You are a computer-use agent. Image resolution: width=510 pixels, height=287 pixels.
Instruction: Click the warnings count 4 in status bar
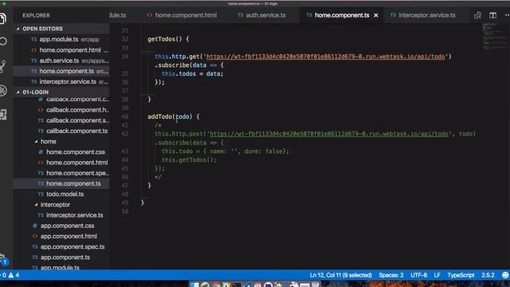click(x=14, y=275)
